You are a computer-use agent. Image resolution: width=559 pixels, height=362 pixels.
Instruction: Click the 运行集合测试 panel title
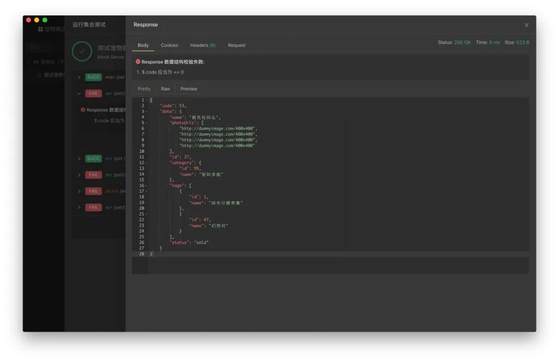[89, 25]
